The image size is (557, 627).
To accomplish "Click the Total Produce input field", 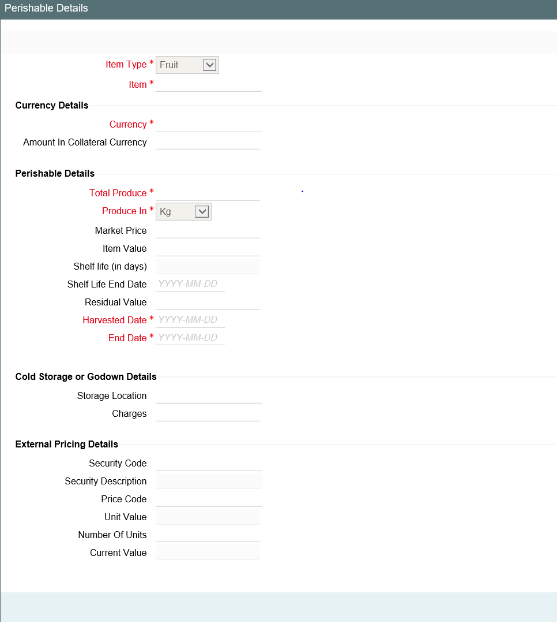I will pyautogui.click(x=208, y=193).
